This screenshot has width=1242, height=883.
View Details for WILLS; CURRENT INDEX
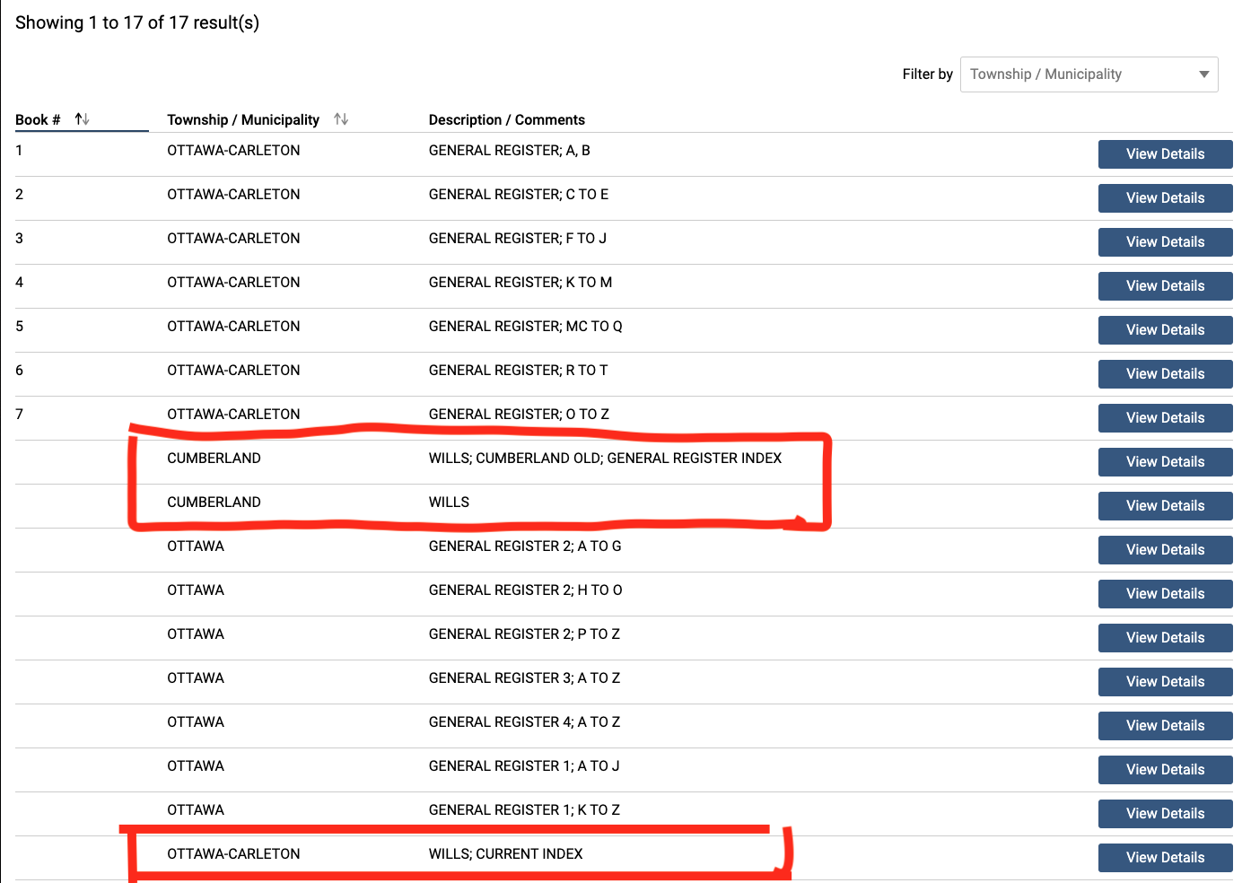point(1165,858)
